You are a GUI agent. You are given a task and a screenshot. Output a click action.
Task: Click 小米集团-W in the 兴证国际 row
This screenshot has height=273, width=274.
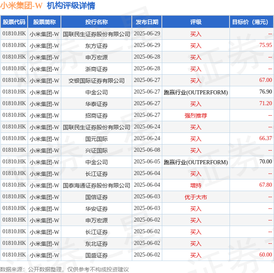tap(44, 151)
